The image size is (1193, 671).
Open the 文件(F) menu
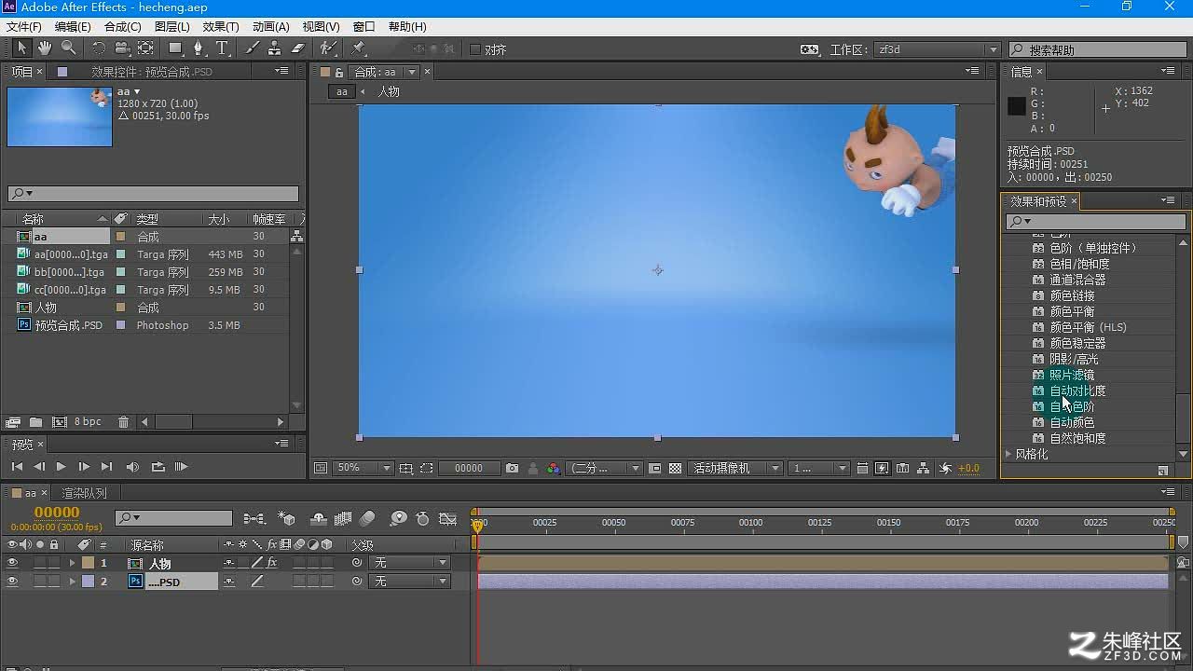point(23,27)
